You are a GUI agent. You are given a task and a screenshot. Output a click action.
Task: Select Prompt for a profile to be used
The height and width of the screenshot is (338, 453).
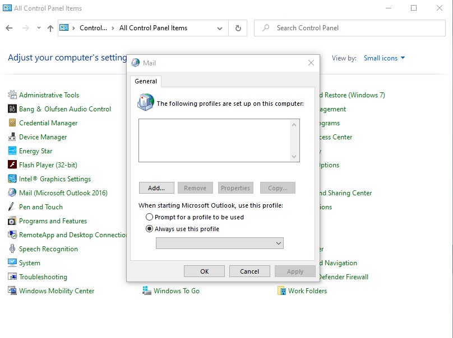tap(149, 217)
